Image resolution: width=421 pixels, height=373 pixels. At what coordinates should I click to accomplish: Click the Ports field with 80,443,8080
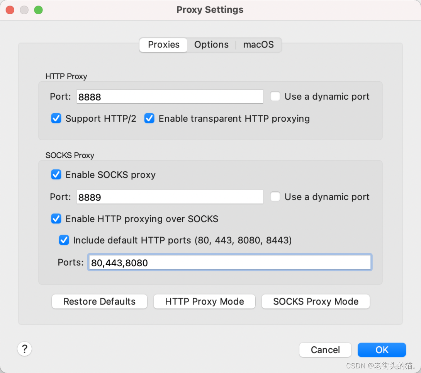[229, 262]
